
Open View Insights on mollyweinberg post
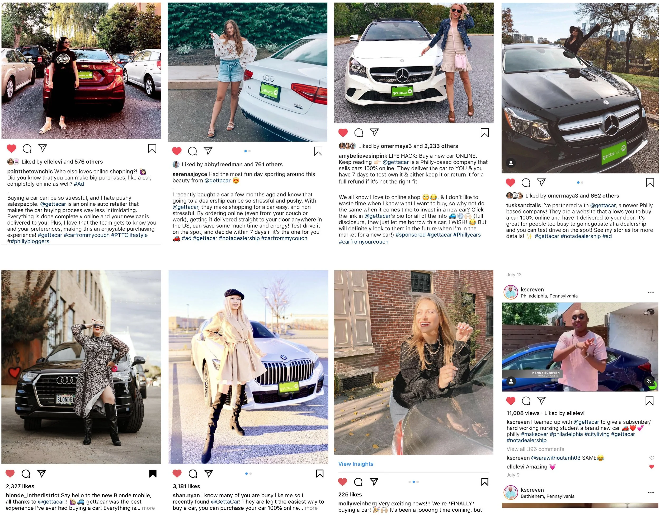coord(356,464)
